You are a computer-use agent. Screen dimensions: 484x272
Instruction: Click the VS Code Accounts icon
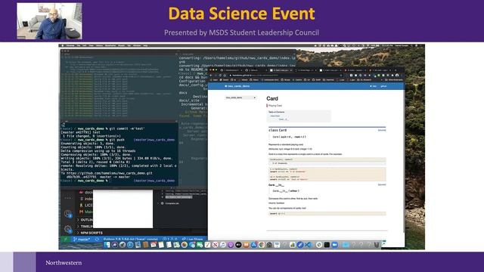point(68,213)
